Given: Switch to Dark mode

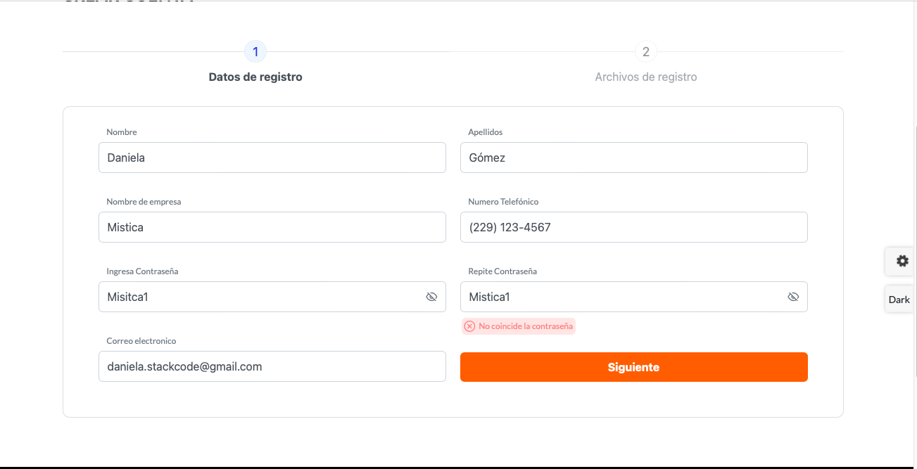Looking at the screenshot, I should pos(899,300).
